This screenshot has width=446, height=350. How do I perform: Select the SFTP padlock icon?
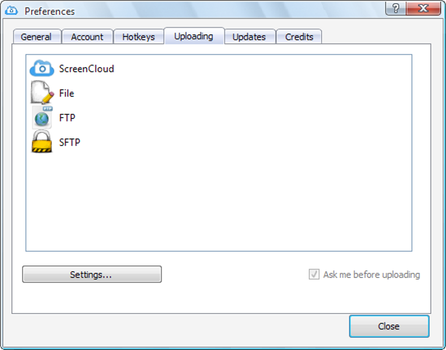41,142
